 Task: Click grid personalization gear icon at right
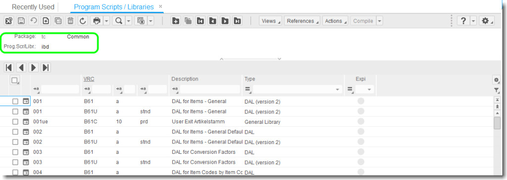497,79
